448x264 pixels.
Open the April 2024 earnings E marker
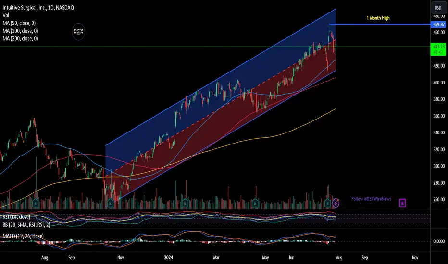[x=255, y=203]
